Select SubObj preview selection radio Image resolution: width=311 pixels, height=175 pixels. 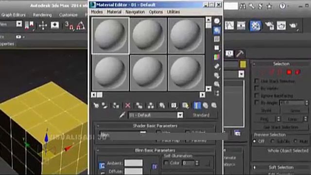coord(273,141)
